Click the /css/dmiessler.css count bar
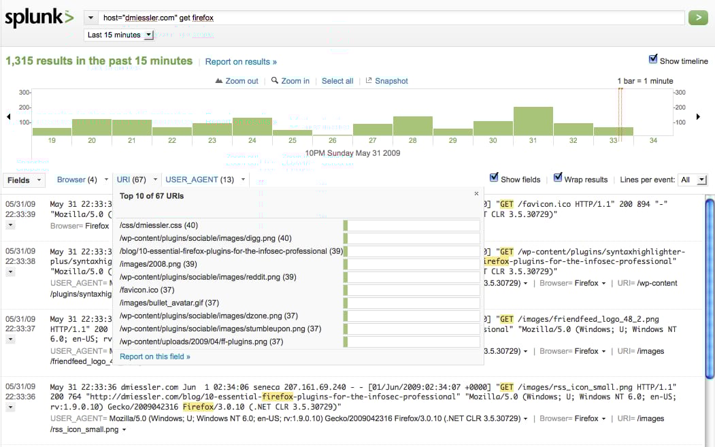The width and height of the screenshot is (715, 447). coord(412,225)
